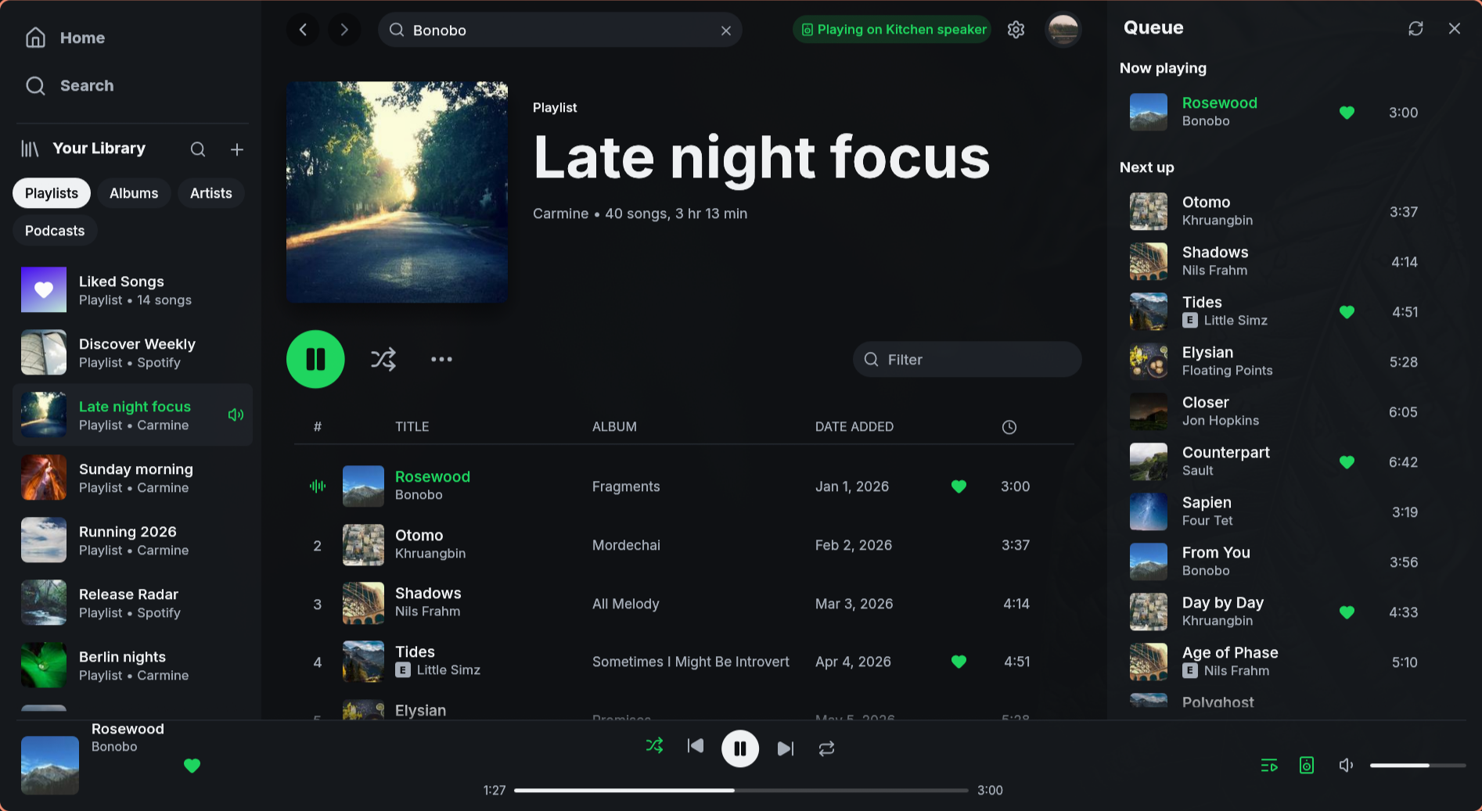This screenshot has height=811, width=1482.
Task: Open Mordechai album link
Action: [626, 545]
